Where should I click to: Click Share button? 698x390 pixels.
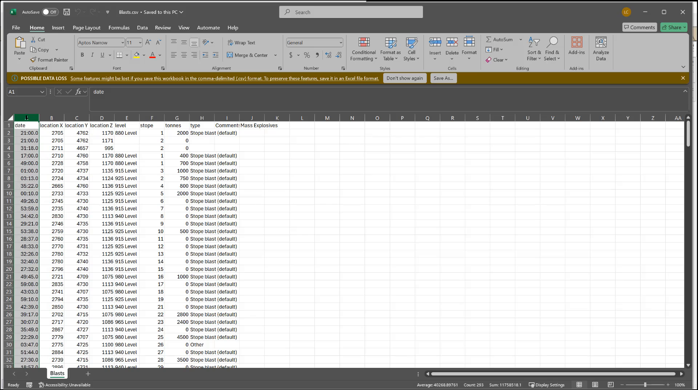point(674,27)
